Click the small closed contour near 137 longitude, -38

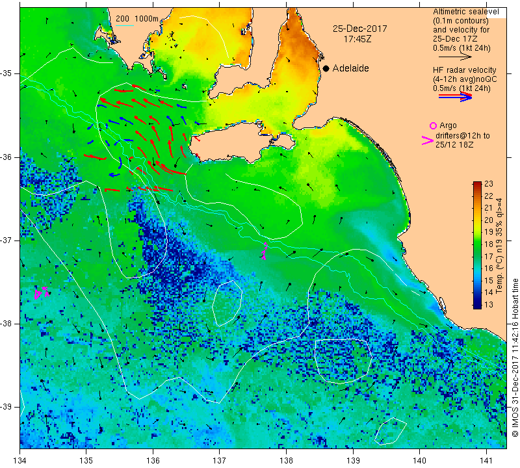coord(227,303)
